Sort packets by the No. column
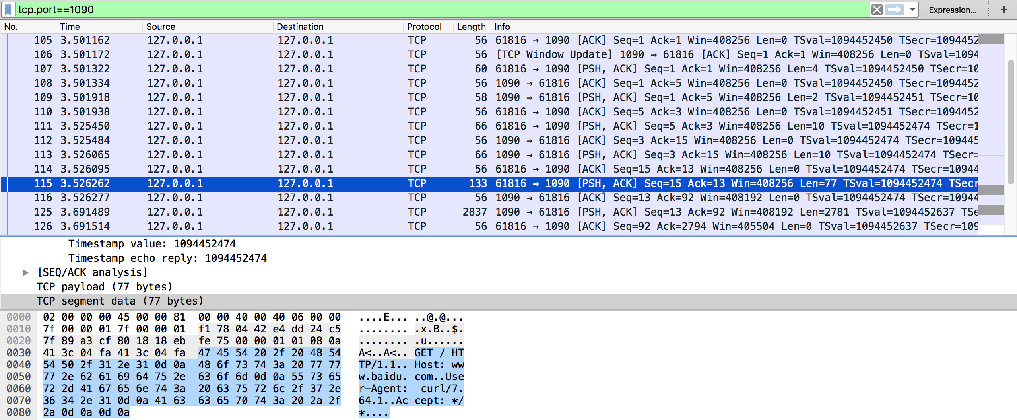 pyautogui.click(x=28, y=27)
